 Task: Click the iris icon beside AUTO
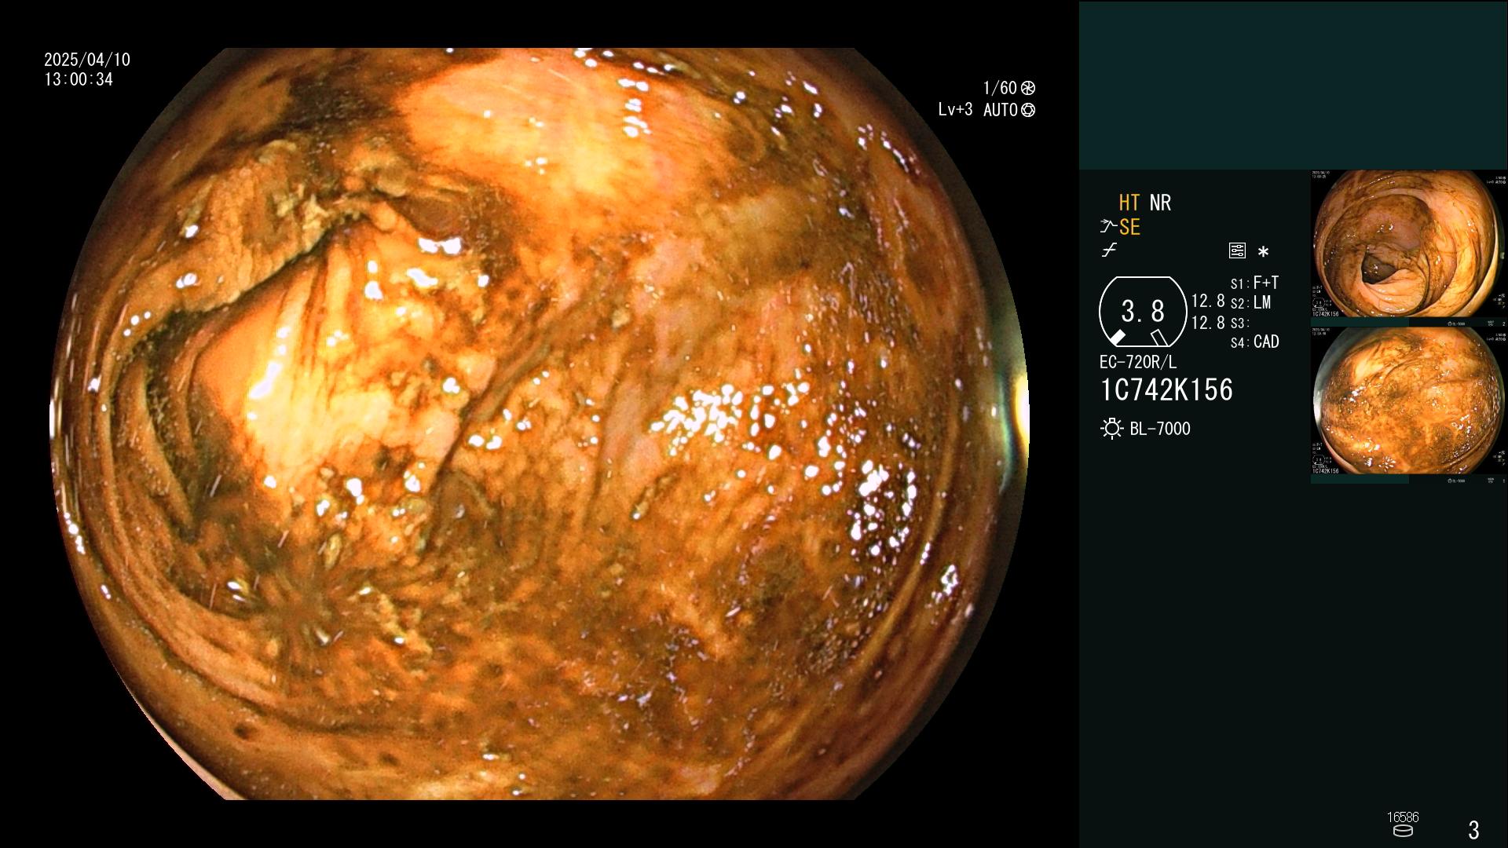[x=1028, y=110]
